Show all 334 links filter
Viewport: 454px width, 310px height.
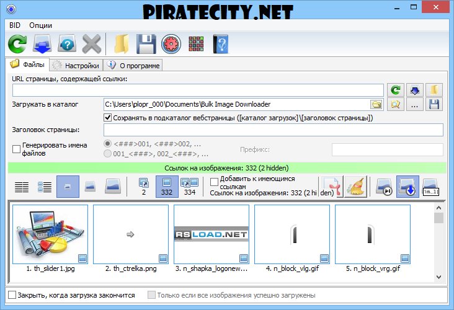[190, 187]
